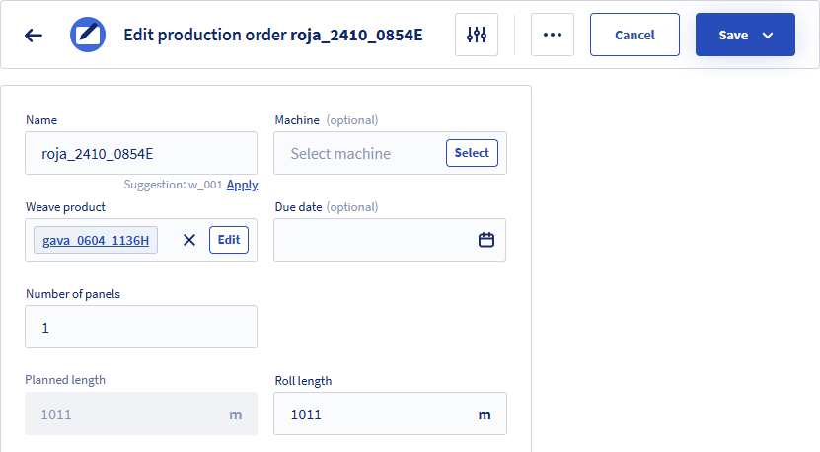The width and height of the screenshot is (820, 452).
Task: Click the Roll length input field
Action: [x=390, y=414]
